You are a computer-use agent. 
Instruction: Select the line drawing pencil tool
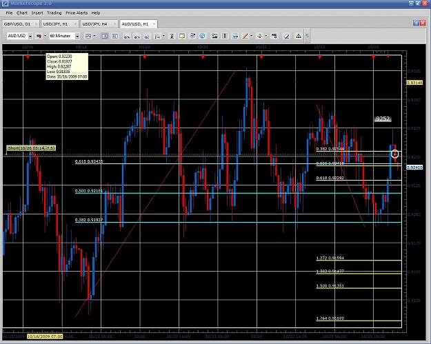point(245,36)
